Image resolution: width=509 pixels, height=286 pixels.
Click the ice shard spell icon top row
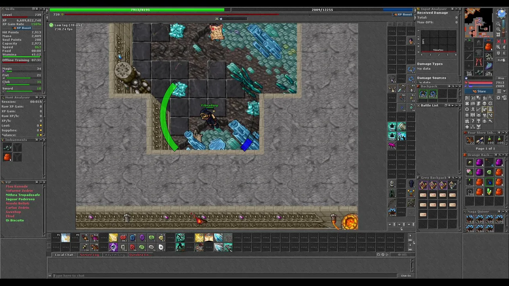coord(218,238)
